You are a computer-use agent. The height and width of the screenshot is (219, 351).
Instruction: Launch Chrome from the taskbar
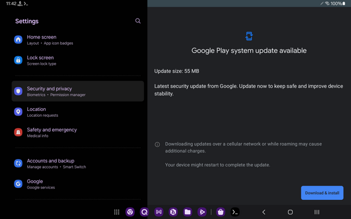point(130,212)
